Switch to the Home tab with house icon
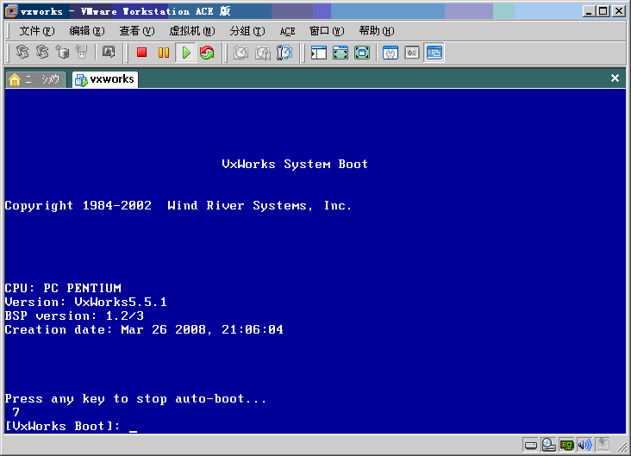 tap(35, 79)
